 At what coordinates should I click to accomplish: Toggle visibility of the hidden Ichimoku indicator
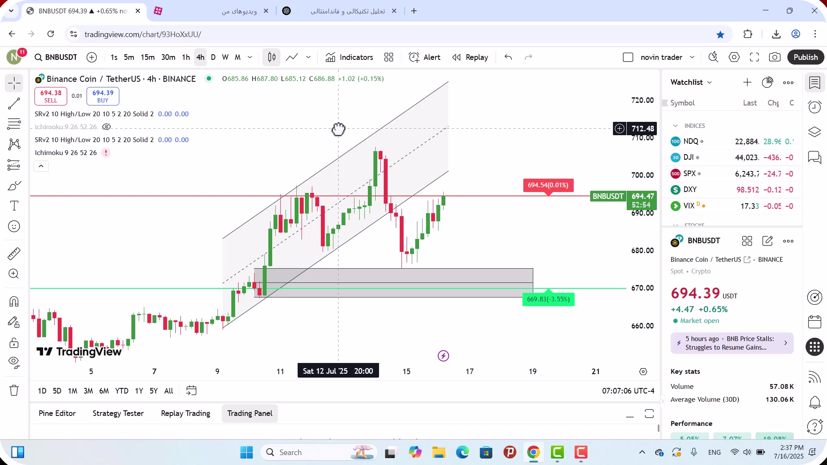[x=106, y=127]
